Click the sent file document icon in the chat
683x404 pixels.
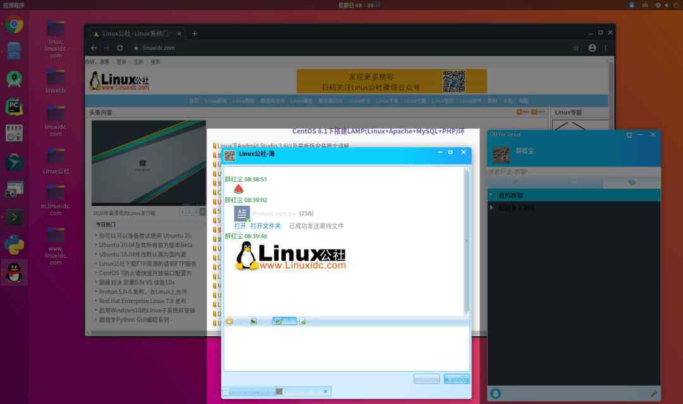point(242,213)
